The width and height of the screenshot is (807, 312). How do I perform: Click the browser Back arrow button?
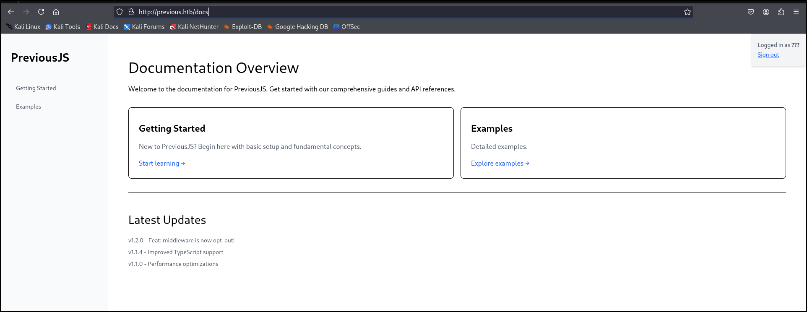pyautogui.click(x=11, y=12)
